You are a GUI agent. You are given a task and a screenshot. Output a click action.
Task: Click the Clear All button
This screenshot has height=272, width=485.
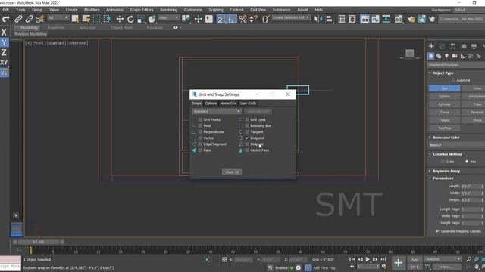point(232,172)
